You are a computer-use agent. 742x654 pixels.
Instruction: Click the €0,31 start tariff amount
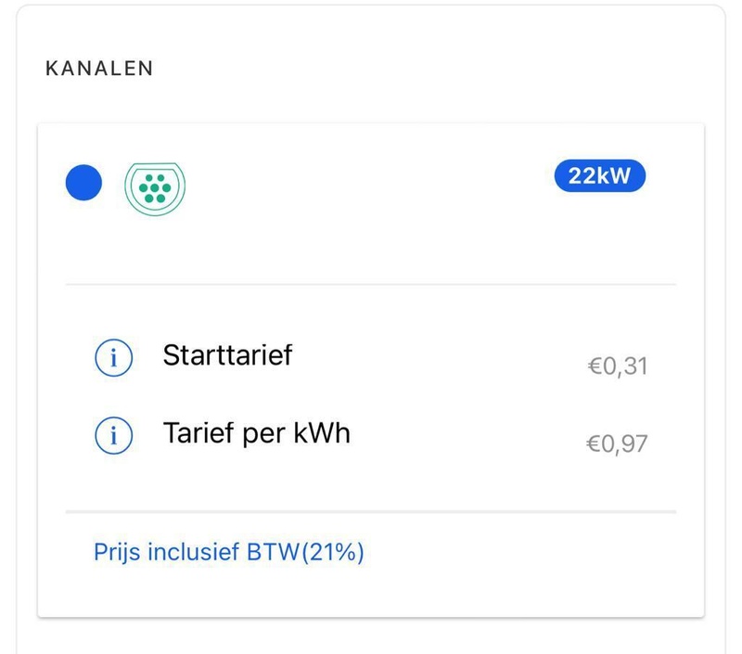617,367
